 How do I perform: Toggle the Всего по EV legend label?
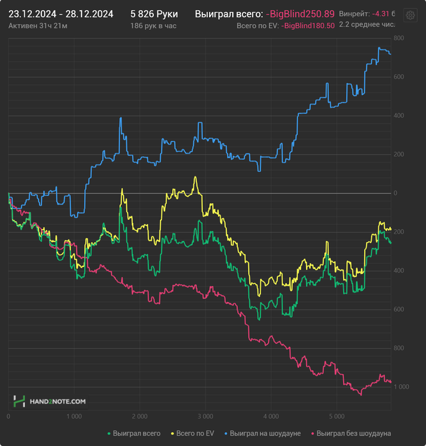coord(195,433)
